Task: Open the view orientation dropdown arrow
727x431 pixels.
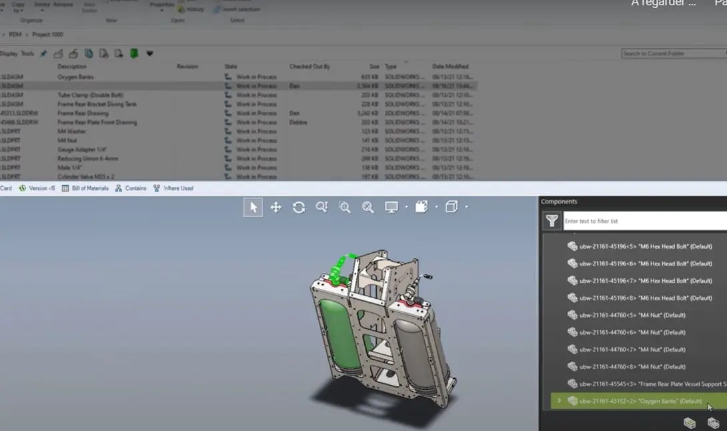Action: point(466,207)
